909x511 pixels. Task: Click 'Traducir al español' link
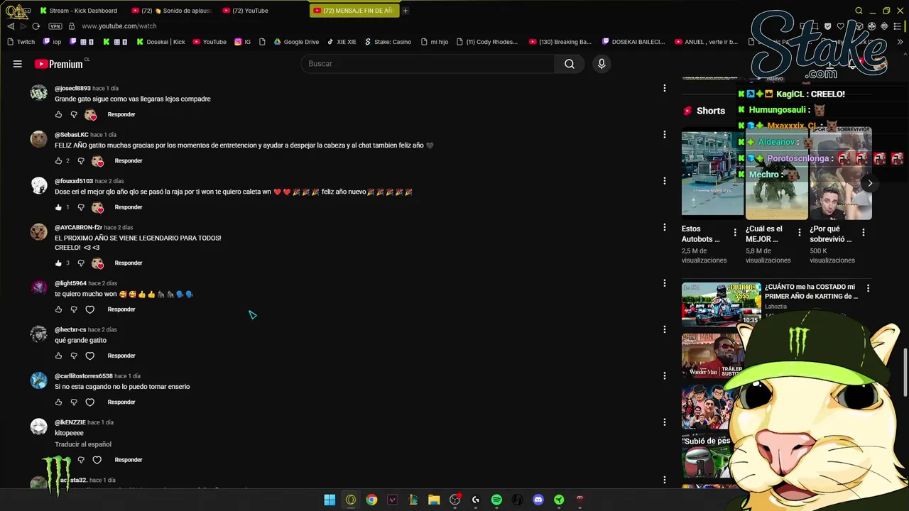click(x=83, y=444)
